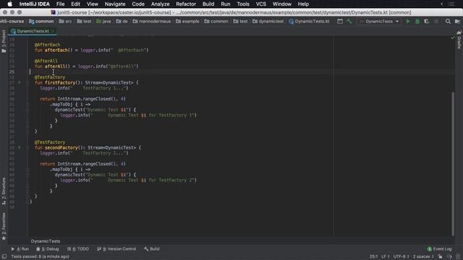Build project with hammer icon
Viewport: 463px width, 260px height.
[x=349, y=22]
